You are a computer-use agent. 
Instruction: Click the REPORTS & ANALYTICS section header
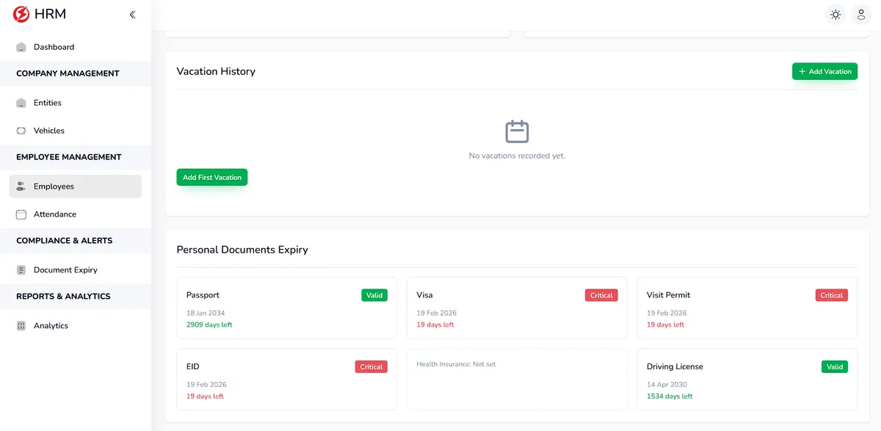click(x=63, y=297)
